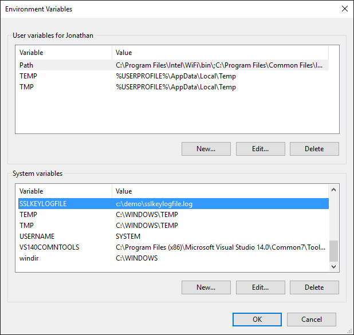354x335 pixels.
Task: Sort by the Value header in the System variables list
Action: point(220,191)
